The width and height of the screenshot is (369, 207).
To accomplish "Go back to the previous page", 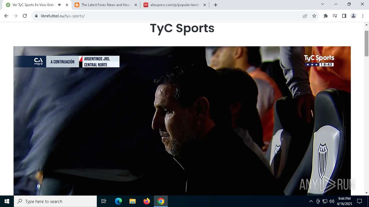I will click(6, 16).
